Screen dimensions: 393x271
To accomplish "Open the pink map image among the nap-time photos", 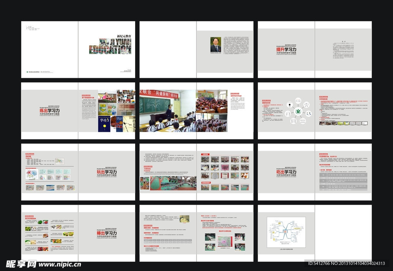I will pos(225,242).
